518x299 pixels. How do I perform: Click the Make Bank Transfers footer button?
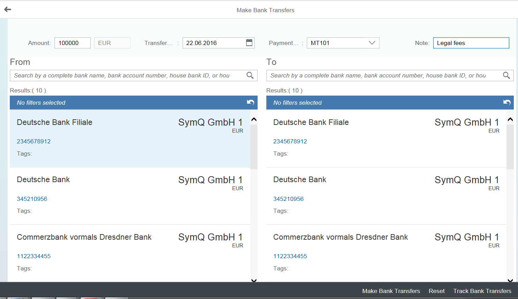point(391,291)
